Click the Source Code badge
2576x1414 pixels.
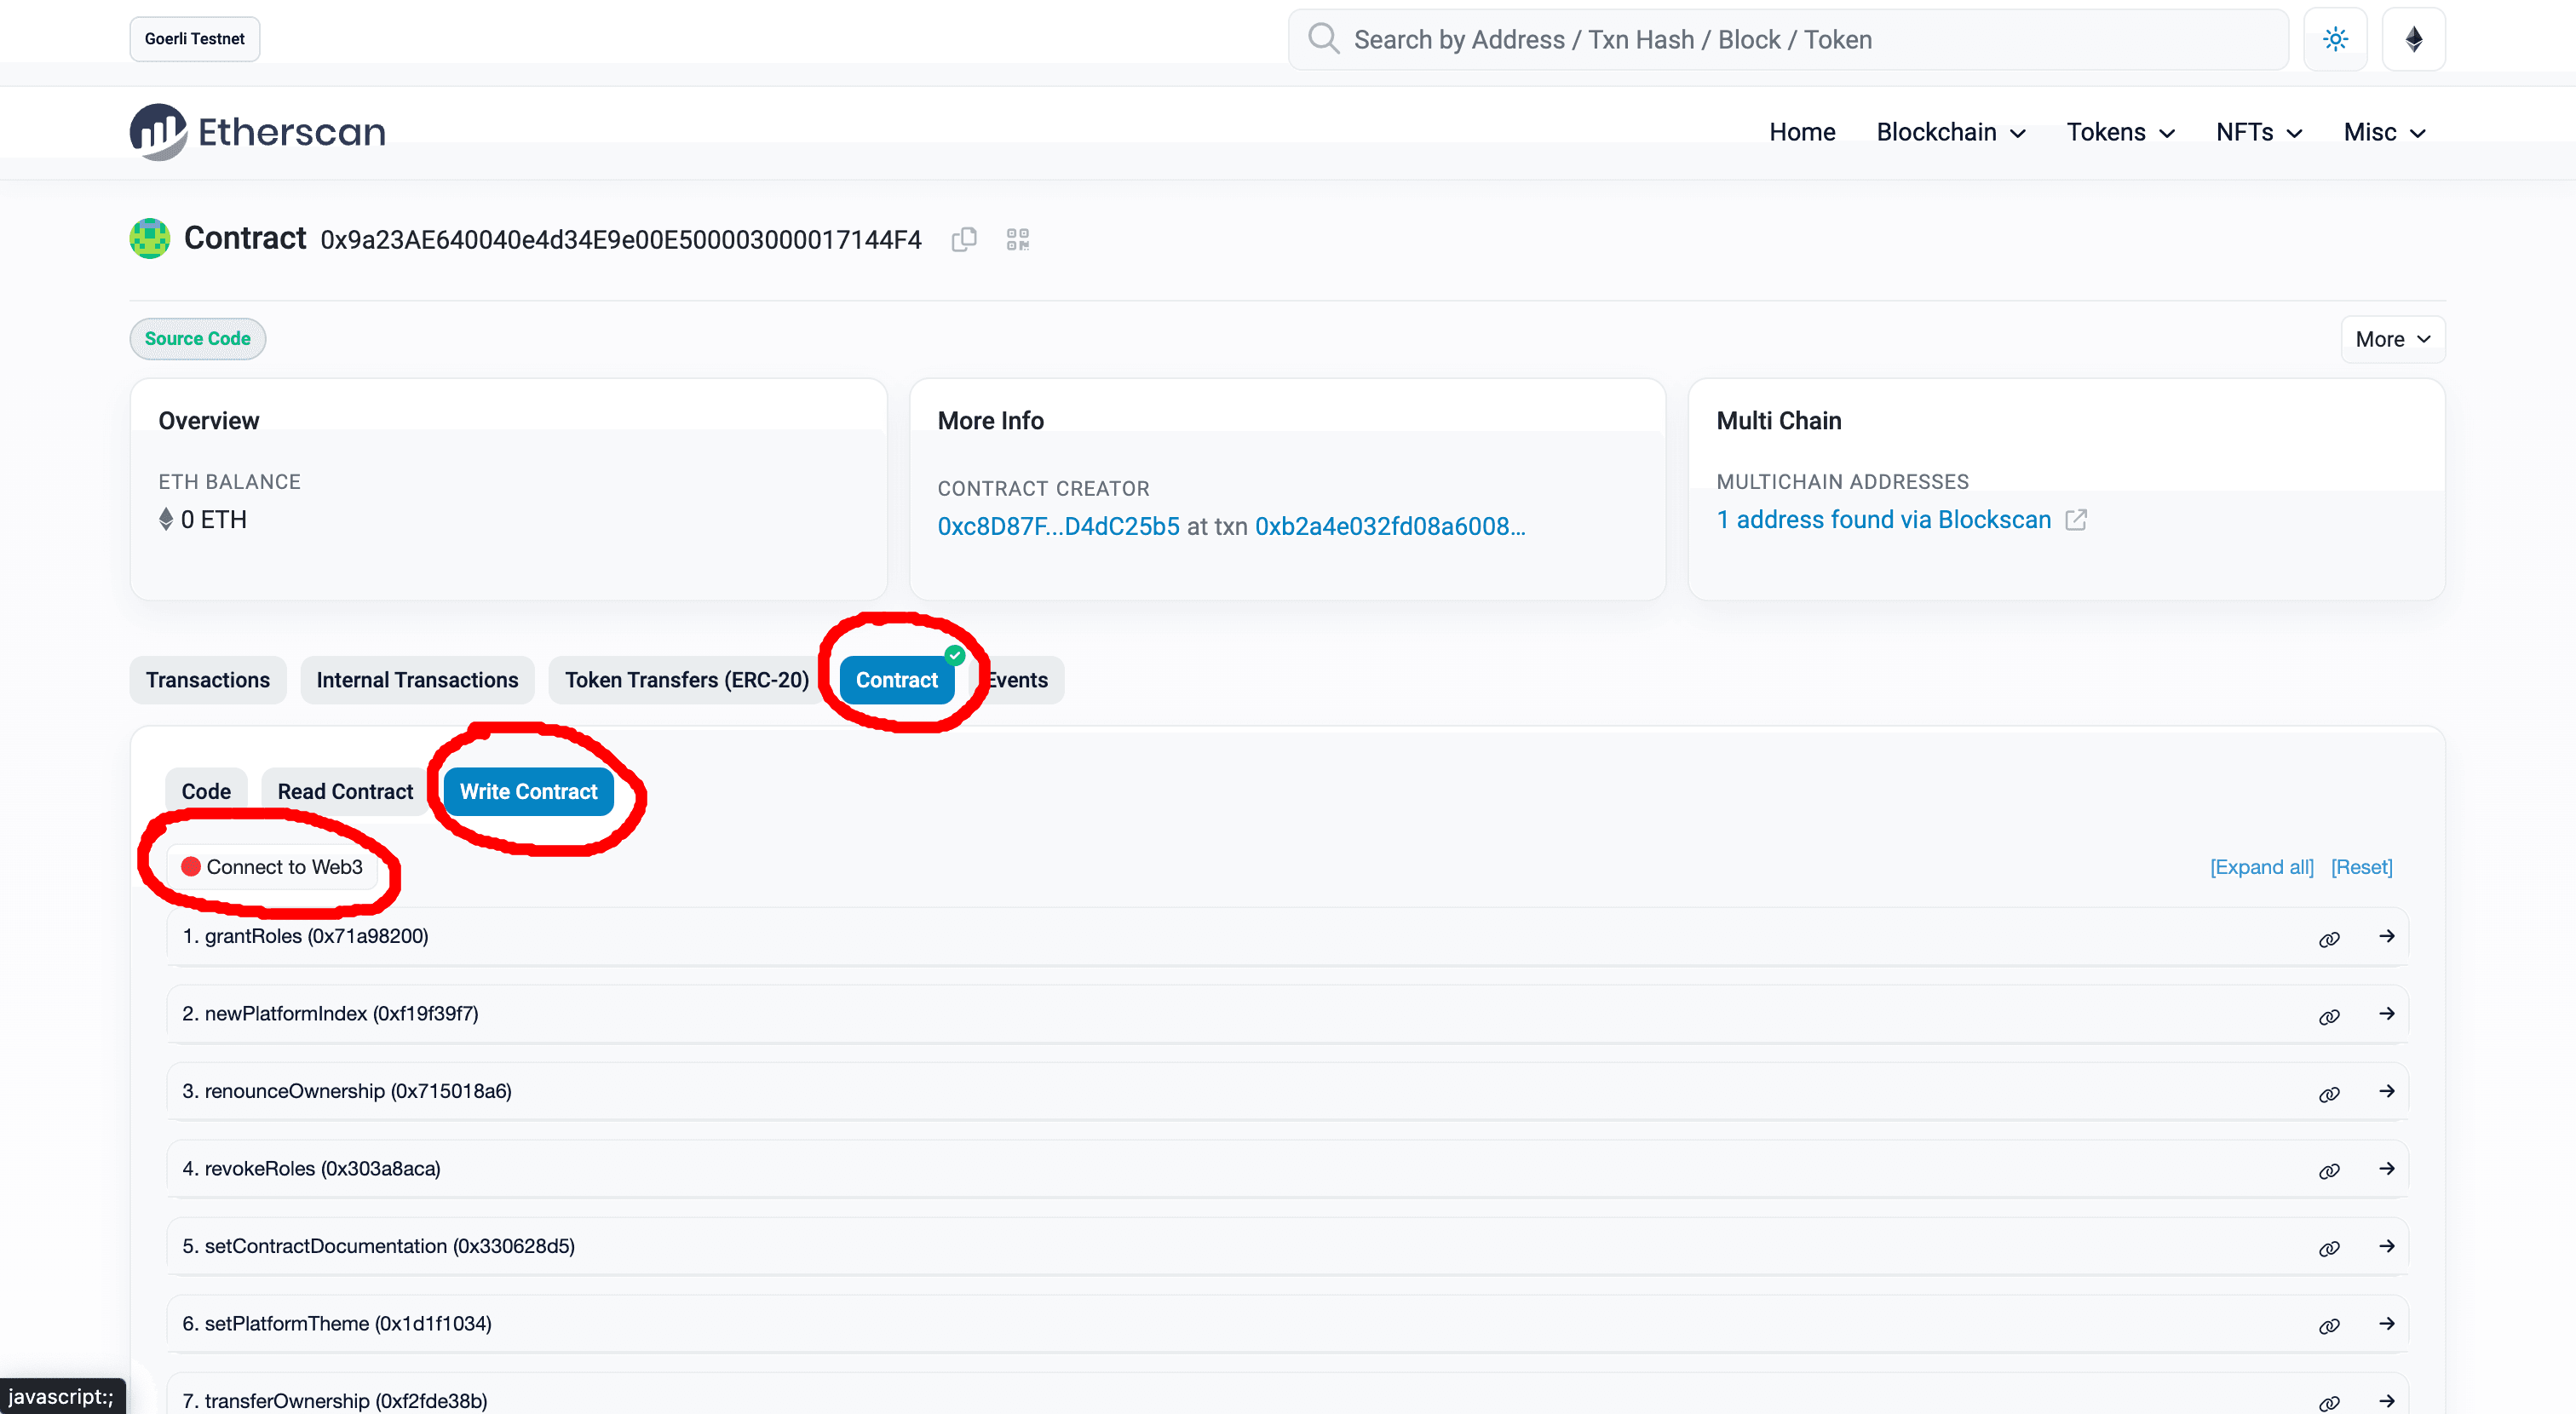pos(198,339)
